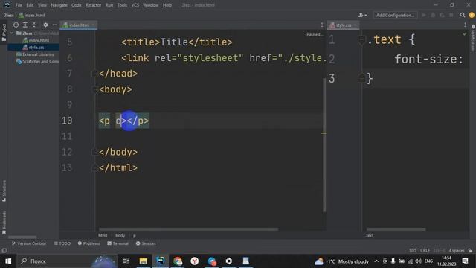
Task: Click the read-only lock icon in status bar
Action: point(470,250)
